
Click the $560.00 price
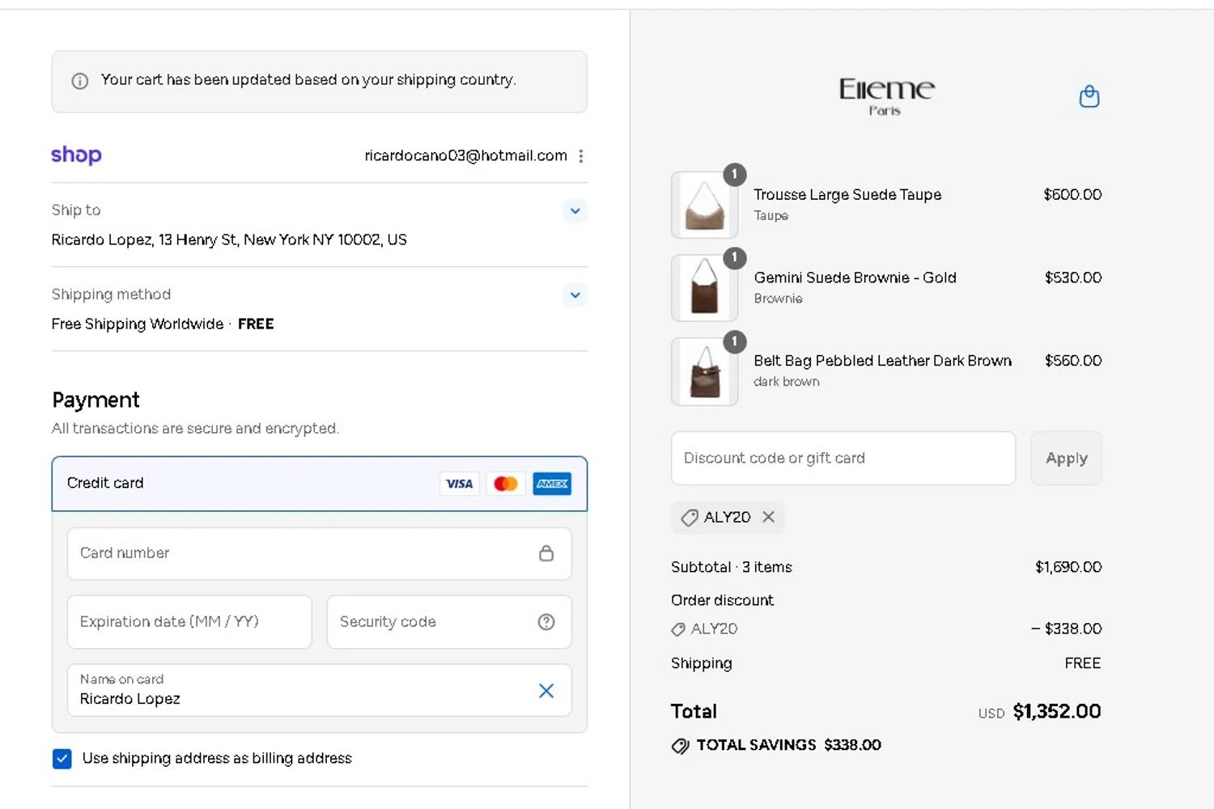tap(1073, 361)
